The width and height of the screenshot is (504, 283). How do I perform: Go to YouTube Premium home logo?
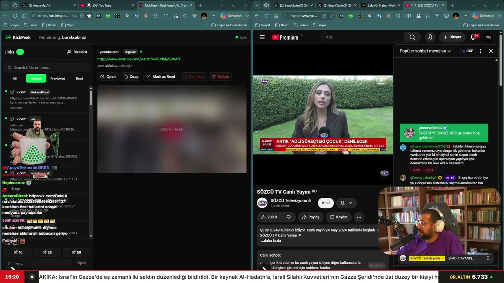[286, 37]
